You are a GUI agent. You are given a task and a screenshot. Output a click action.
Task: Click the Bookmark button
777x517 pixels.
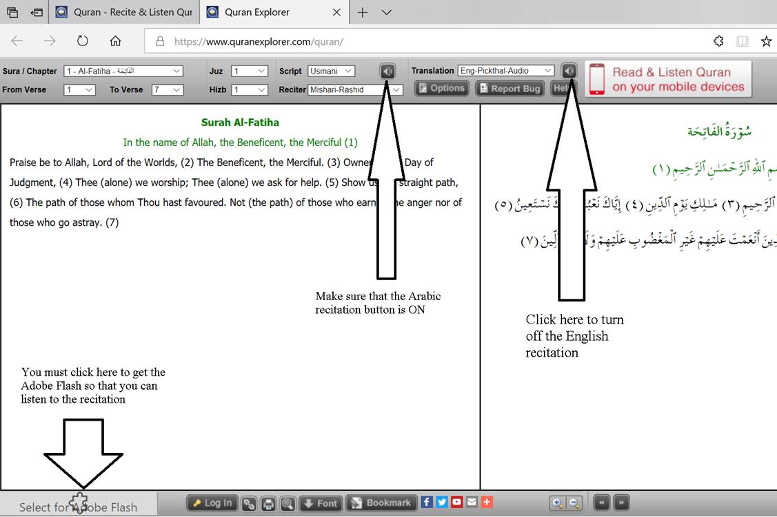tap(382, 503)
